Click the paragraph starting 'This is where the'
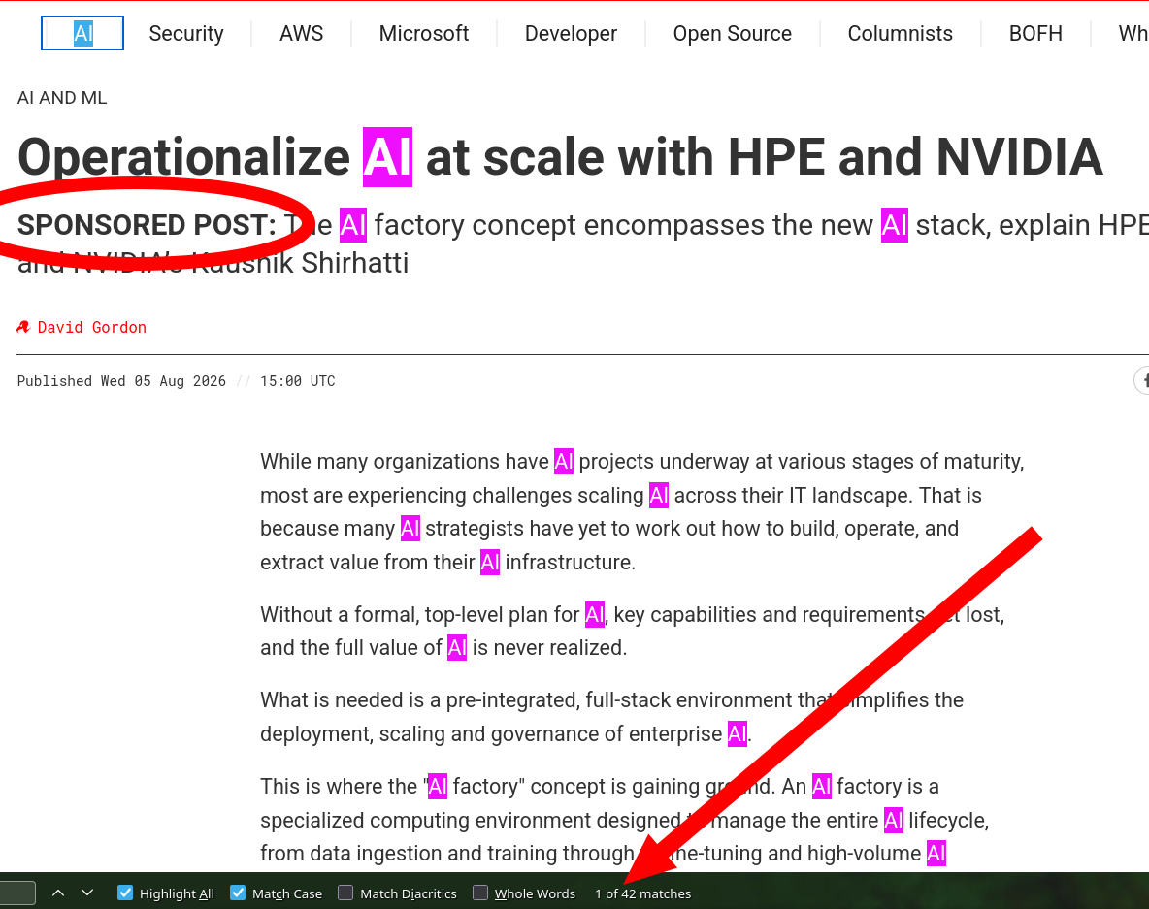The width and height of the screenshot is (1149, 909). click(x=624, y=820)
